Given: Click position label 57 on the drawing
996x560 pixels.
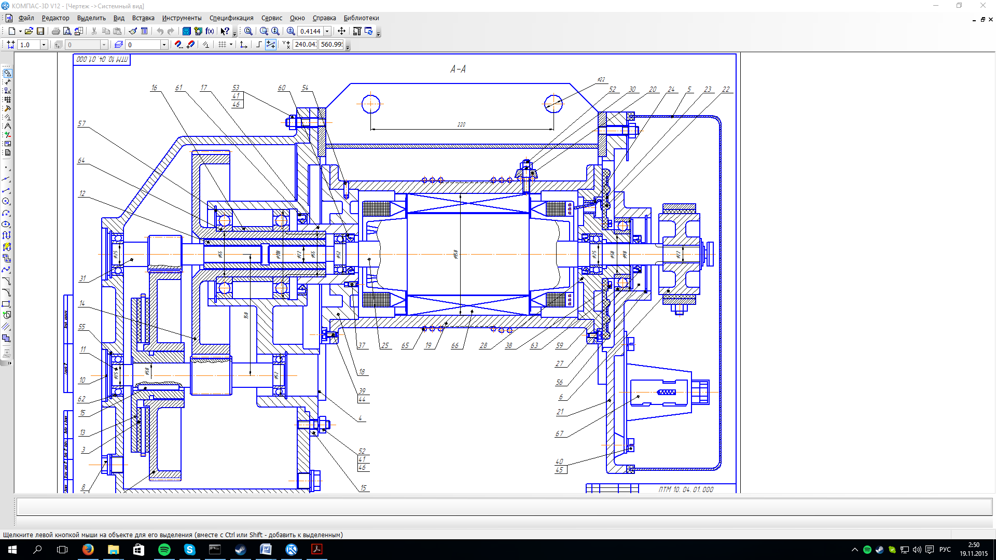Looking at the screenshot, I should click(x=81, y=123).
